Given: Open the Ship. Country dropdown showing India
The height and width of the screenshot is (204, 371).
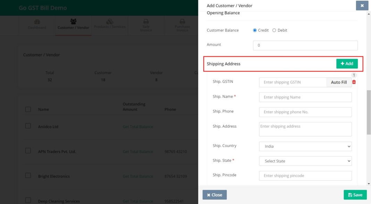Looking at the screenshot, I should pyautogui.click(x=305, y=146).
